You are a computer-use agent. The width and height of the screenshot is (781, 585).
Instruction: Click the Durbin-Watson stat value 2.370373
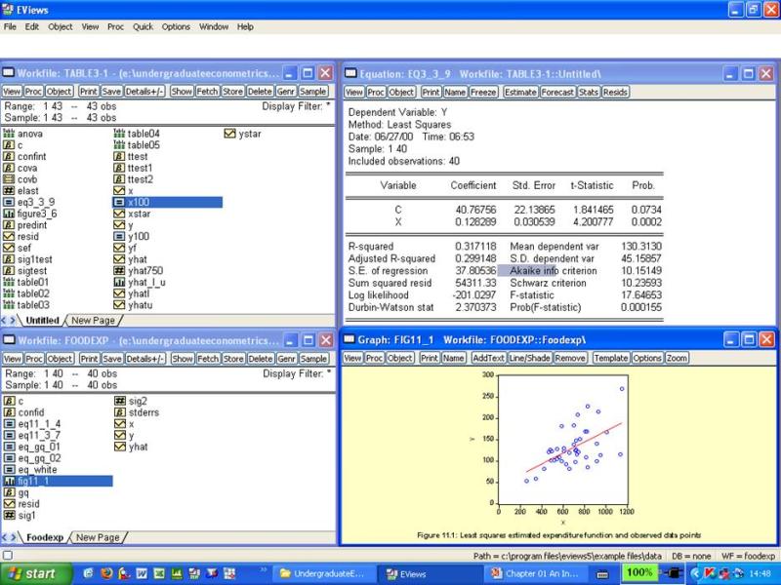point(475,307)
